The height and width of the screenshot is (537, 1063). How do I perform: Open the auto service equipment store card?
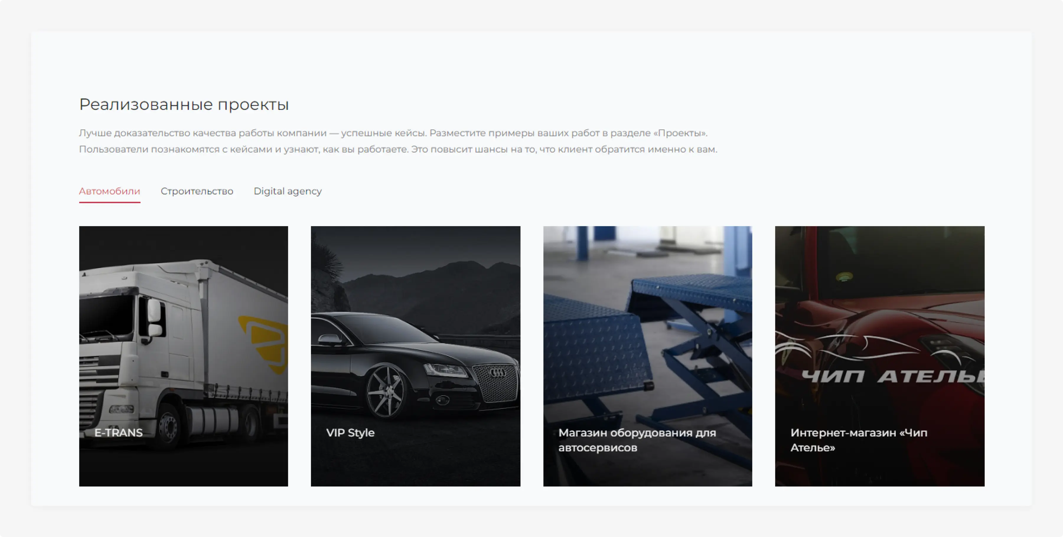point(648,356)
